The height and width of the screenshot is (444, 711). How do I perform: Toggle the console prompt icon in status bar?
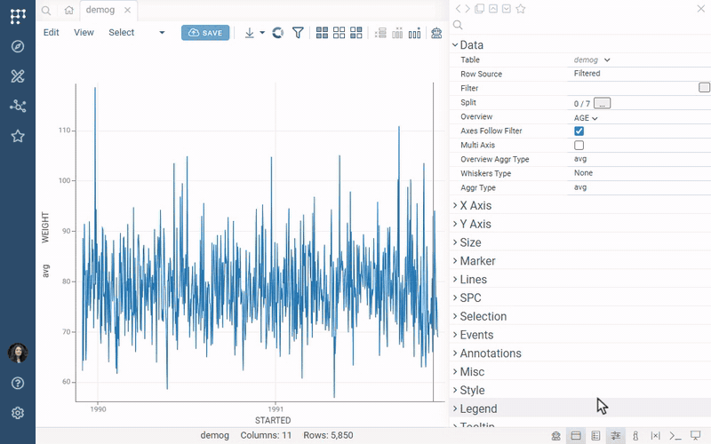pos(675,436)
